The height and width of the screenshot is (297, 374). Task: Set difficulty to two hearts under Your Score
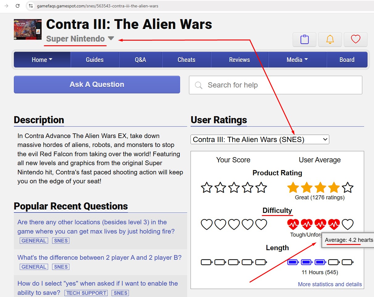pyautogui.click(x=220, y=225)
